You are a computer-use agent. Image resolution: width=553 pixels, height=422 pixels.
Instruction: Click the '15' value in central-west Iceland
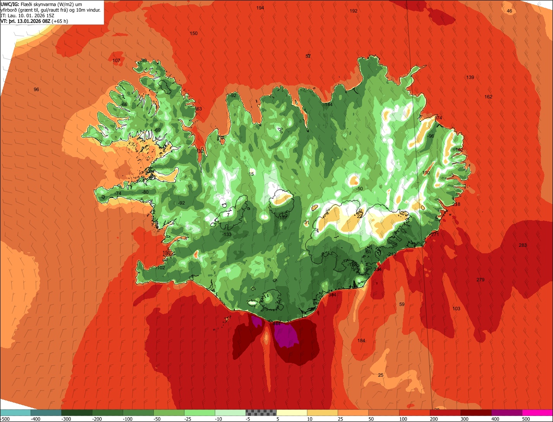251,174
